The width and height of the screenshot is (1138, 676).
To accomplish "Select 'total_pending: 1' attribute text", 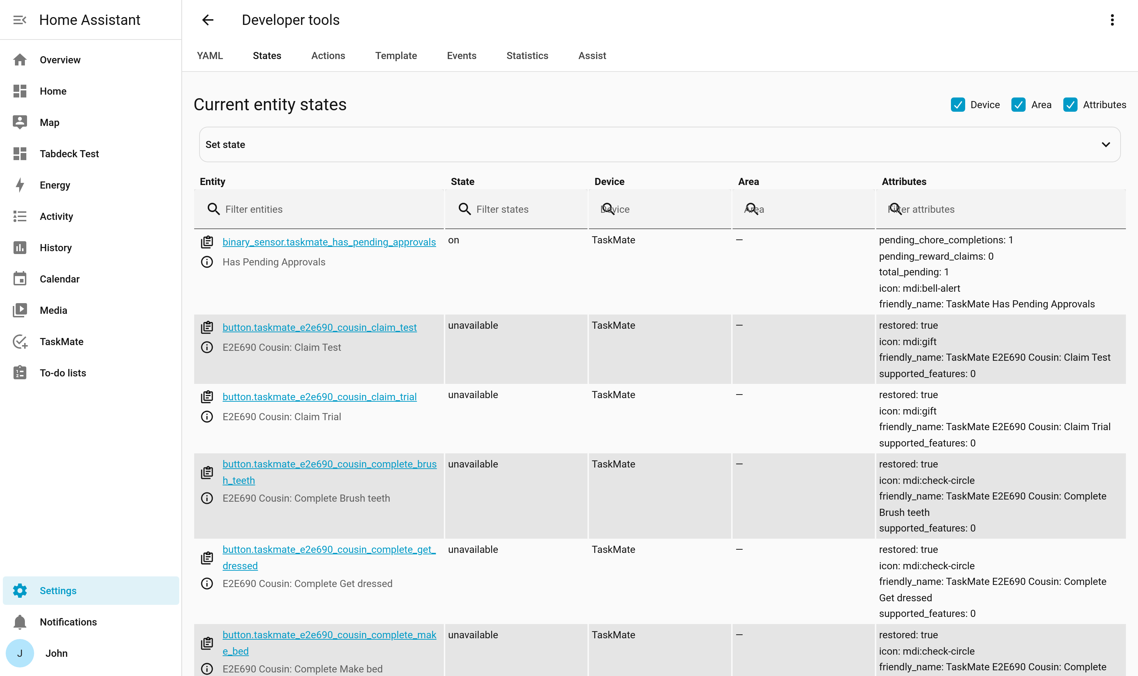I will click(914, 272).
